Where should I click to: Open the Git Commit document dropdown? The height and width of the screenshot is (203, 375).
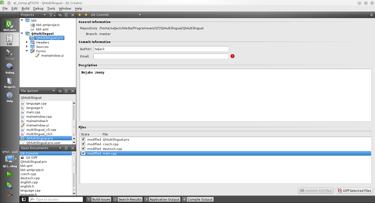pyautogui.click(x=116, y=15)
